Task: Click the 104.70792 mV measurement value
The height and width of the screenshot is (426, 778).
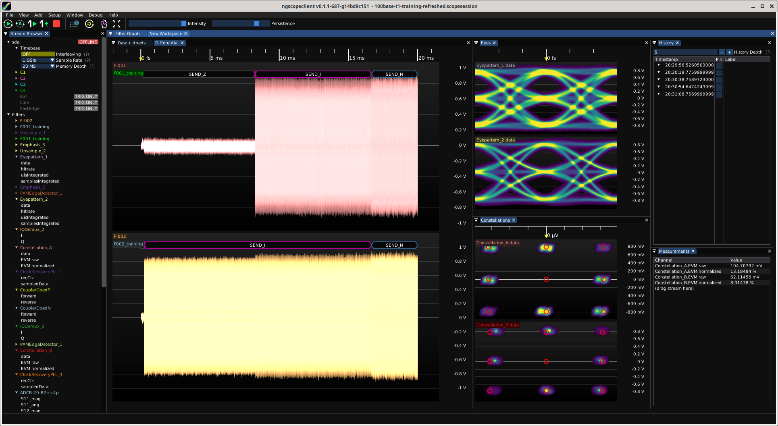Action: (746, 266)
